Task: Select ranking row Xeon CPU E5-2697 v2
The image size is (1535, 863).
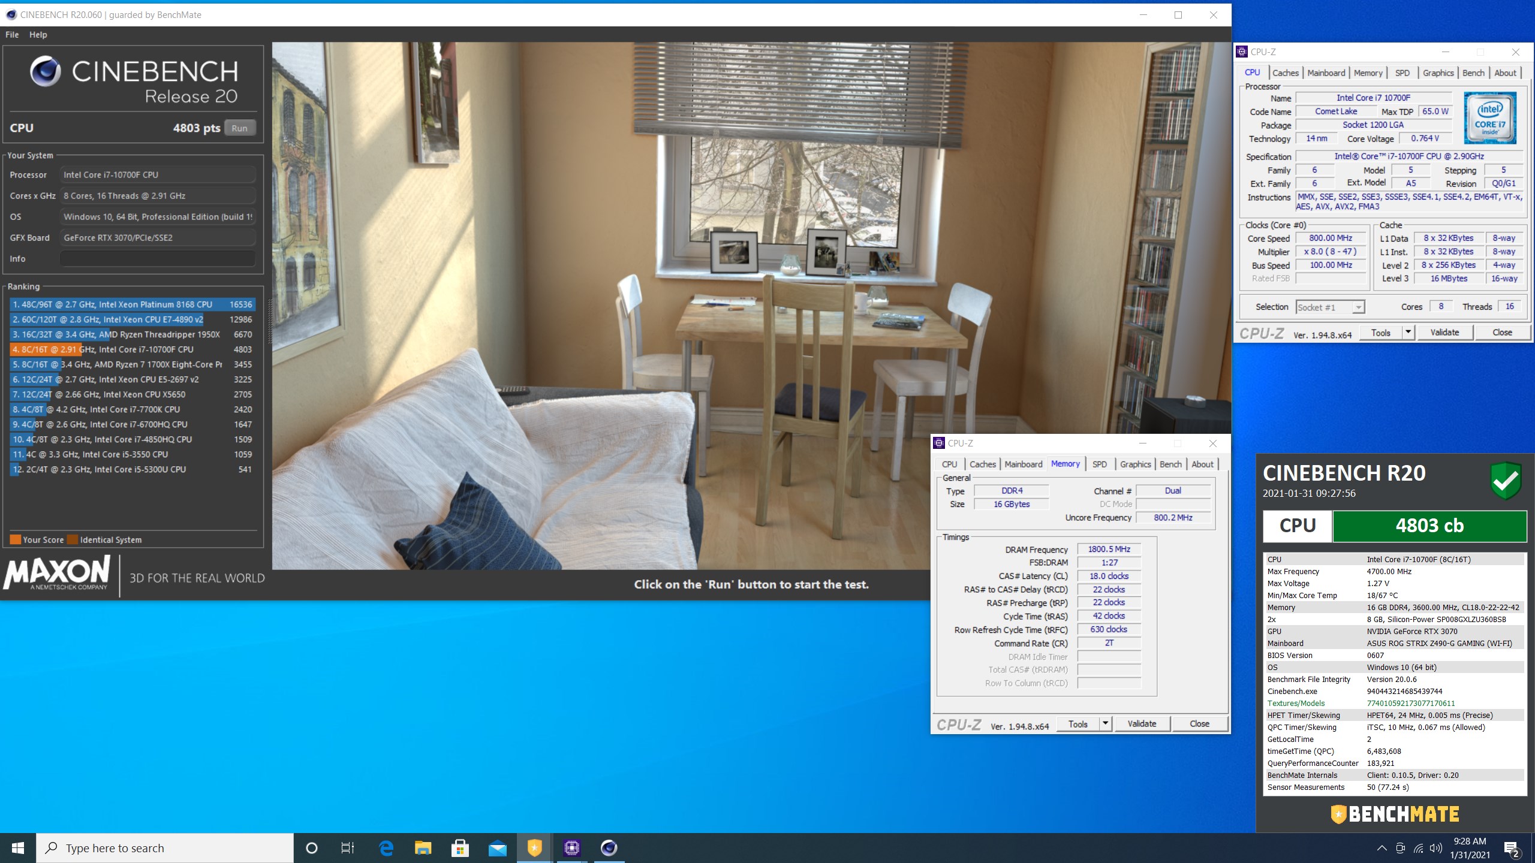Action: pyautogui.click(x=133, y=379)
